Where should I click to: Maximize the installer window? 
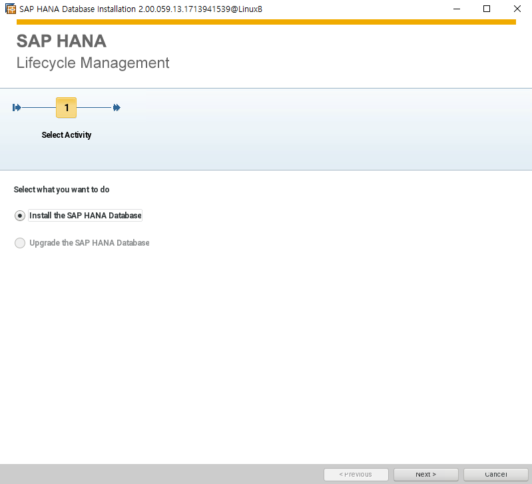tap(487, 9)
